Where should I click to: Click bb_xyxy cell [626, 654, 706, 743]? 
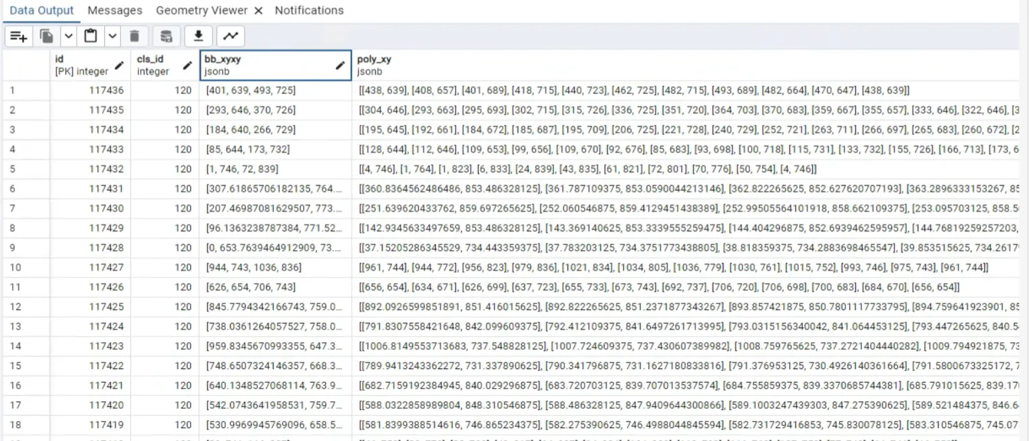pos(276,287)
